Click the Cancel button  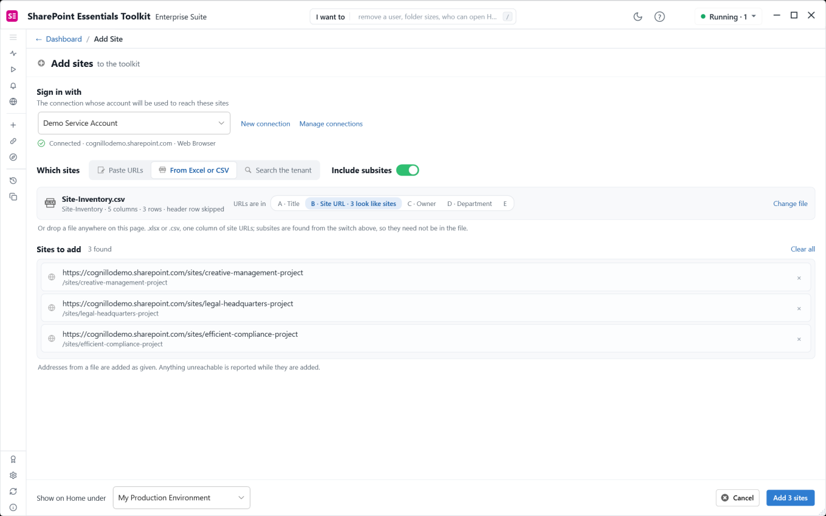(738, 497)
